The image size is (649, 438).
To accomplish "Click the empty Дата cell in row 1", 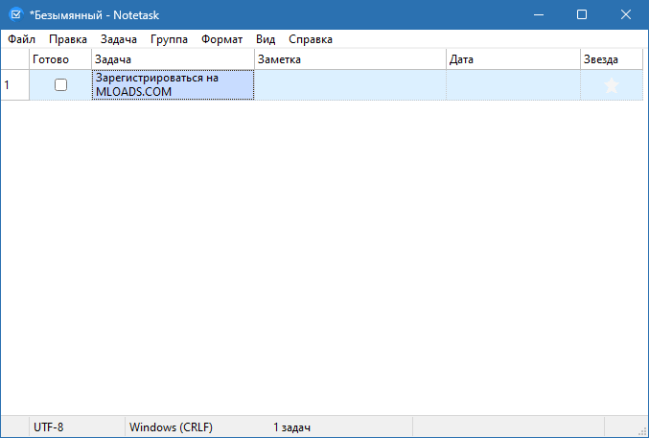I will [513, 84].
